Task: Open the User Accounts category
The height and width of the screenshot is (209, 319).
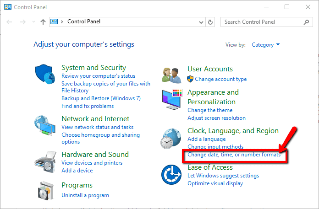Action: [x=210, y=69]
